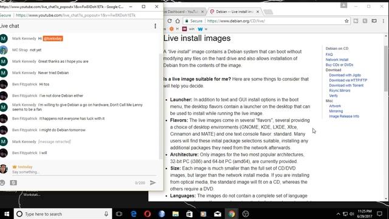This screenshot has width=389, height=219.
Task: Click MC Strap's avatar in live chat
Action: click(x=4, y=50)
